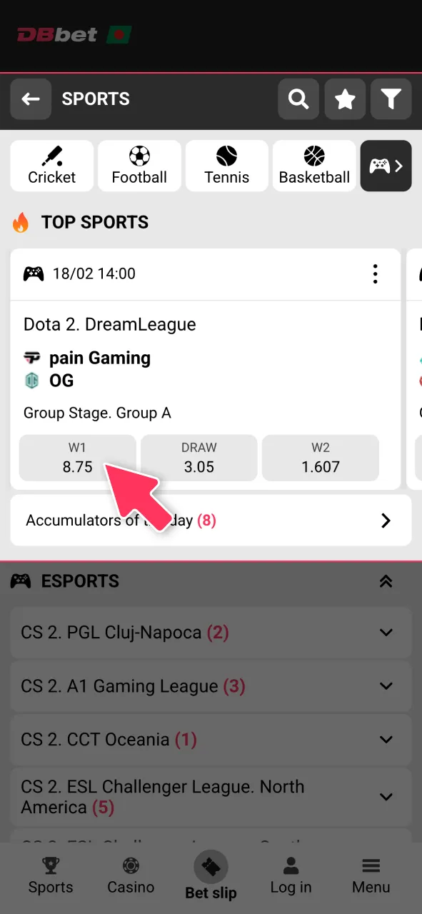This screenshot has width=422, height=914.
Task: Select the Tennis sports tab
Action: coord(226,166)
